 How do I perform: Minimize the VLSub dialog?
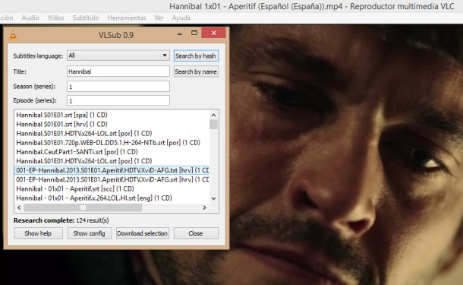pos(180,33)
